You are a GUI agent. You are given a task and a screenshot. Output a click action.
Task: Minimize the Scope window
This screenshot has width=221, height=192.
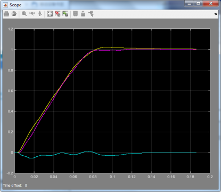point(190,3)
